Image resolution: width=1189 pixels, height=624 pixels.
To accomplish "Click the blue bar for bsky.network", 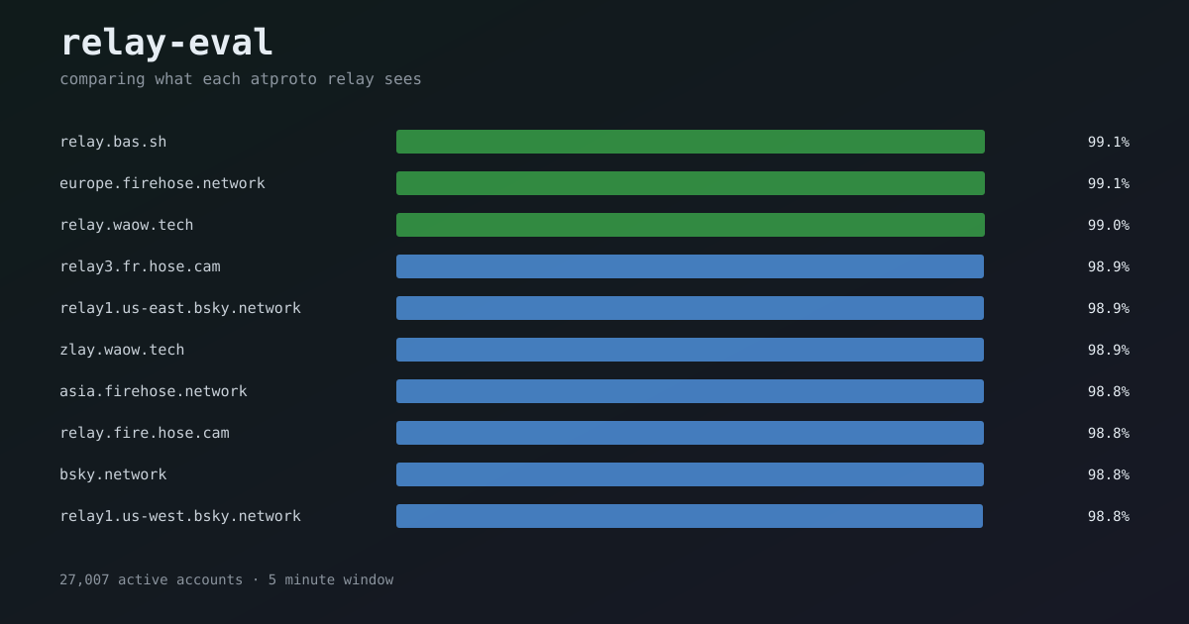I will 690,474.
